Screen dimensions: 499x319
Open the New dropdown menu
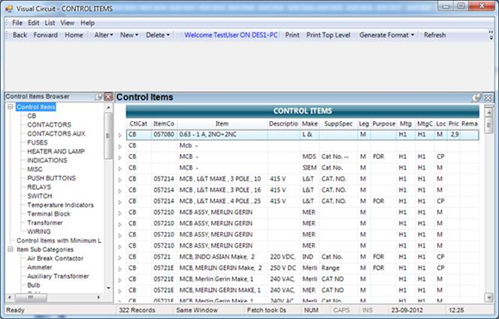pos(129,35)
